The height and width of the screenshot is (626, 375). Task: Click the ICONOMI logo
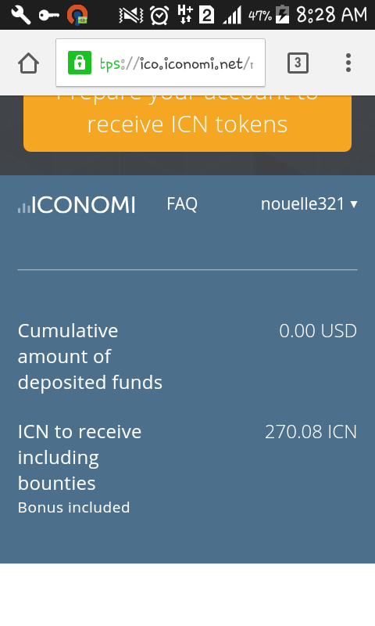77,204
